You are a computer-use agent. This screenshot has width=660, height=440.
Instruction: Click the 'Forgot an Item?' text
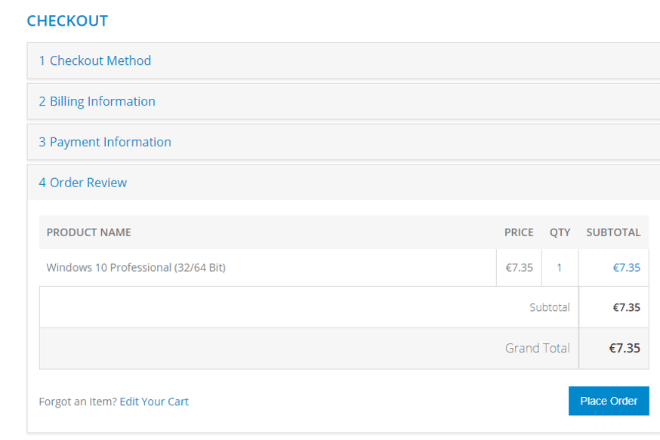click(78, 402)
